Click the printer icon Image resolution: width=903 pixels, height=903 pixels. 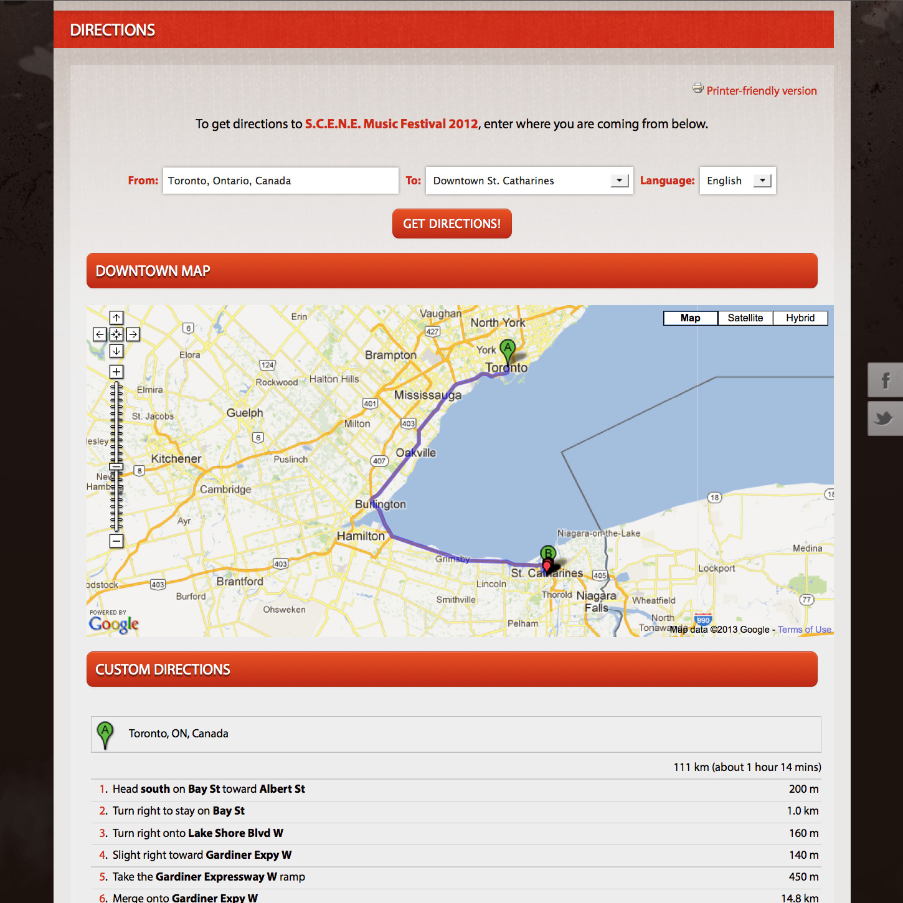coord(697,88)
